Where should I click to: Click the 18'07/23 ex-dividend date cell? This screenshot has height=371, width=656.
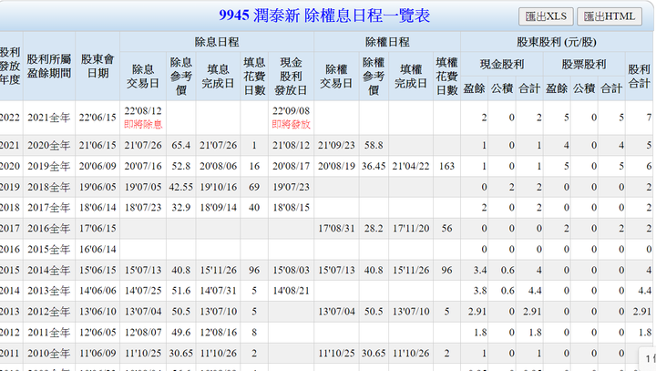click(x=143, y=208)
